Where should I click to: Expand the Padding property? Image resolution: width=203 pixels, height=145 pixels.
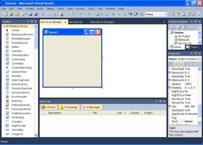tap(169, 87)
